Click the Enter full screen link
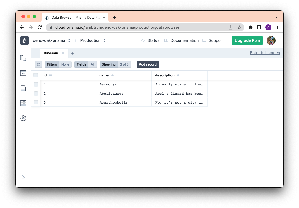This screenshot has height=208, width=299. tap(265, 53)
